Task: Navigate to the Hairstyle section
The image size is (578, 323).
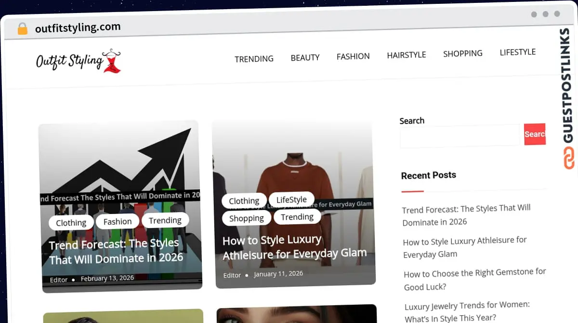Action: [x=406, y=55]
